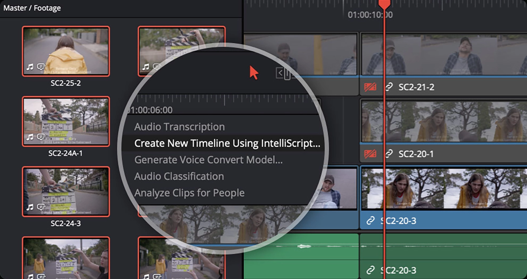The width and height of the screenshot is (527, 279).
Task: Choose Audio Transcription from the menu
Action: [180, 127]
